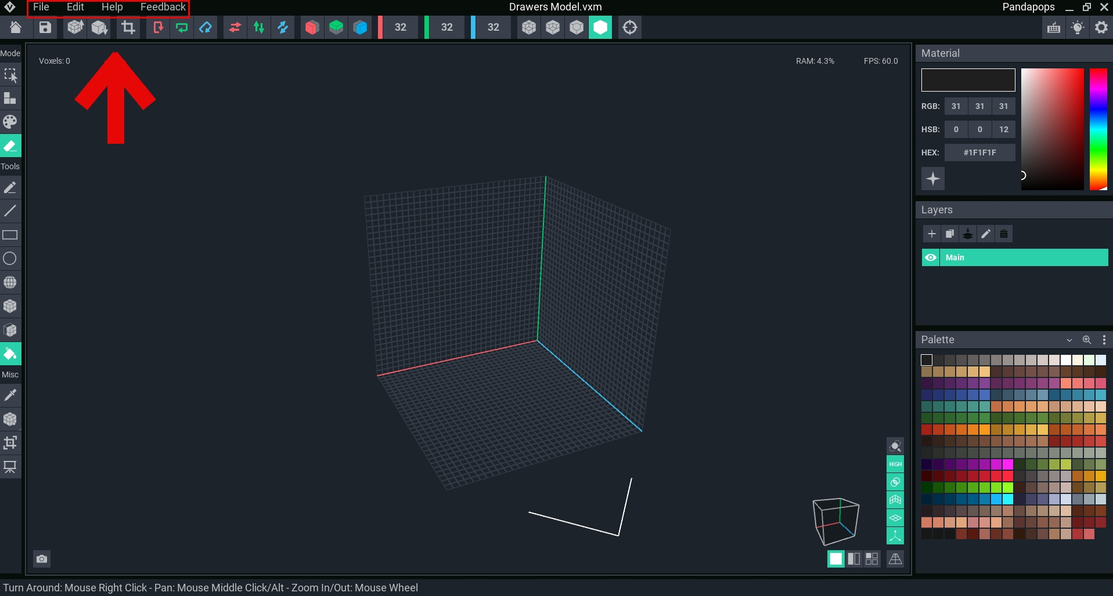Open the Feedback menu

[163, 7]
